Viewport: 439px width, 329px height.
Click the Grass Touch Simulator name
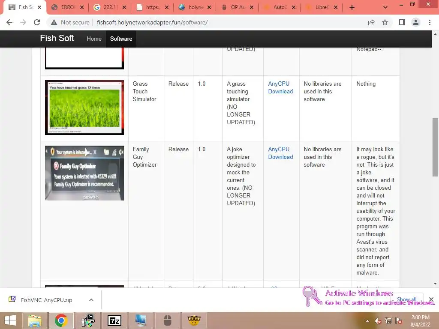click(x=144, y=91)
